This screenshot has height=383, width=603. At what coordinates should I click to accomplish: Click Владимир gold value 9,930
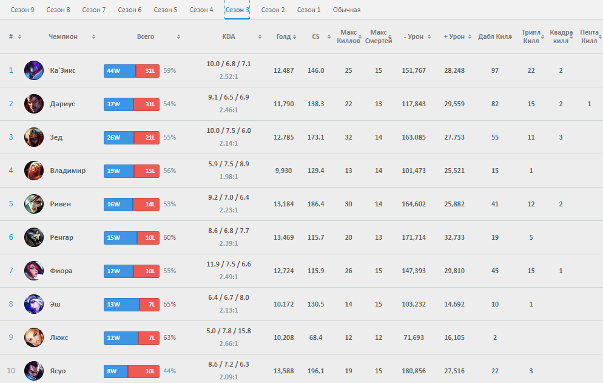coord(283,171)
